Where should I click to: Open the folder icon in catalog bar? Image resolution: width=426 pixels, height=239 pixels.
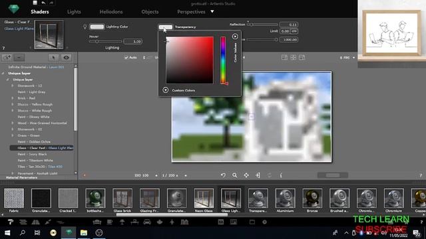[x=252, y=222]
